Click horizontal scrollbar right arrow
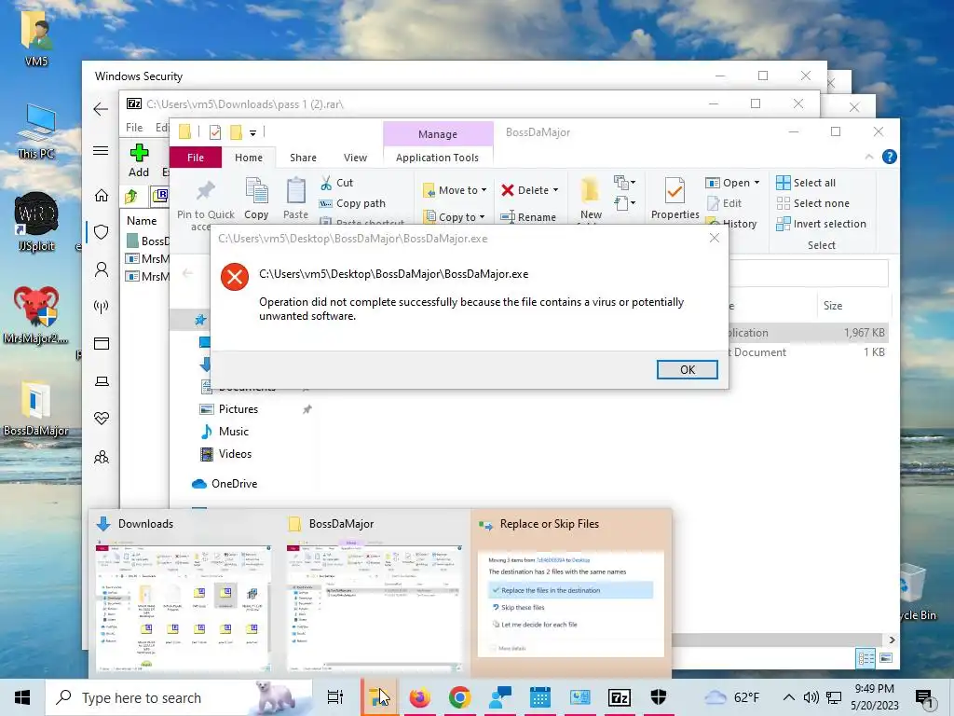This screenshot has width=954, height=716. [x=892, y=640]
